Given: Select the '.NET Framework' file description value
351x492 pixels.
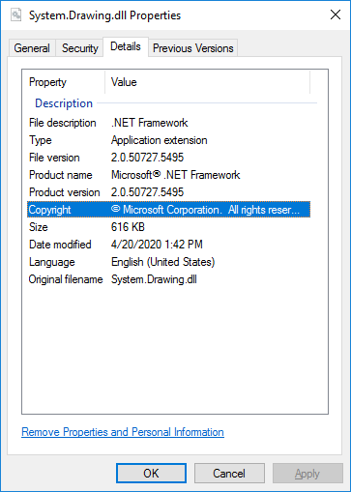Looking at the screenshot, I should pyautogui.click(x=150, y=123).
